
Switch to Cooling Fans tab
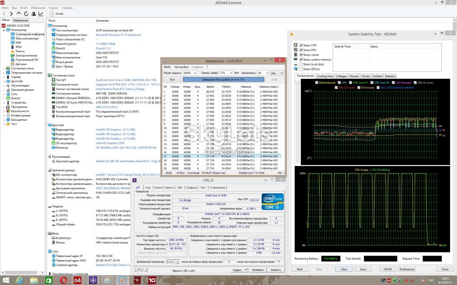[325, 76]
